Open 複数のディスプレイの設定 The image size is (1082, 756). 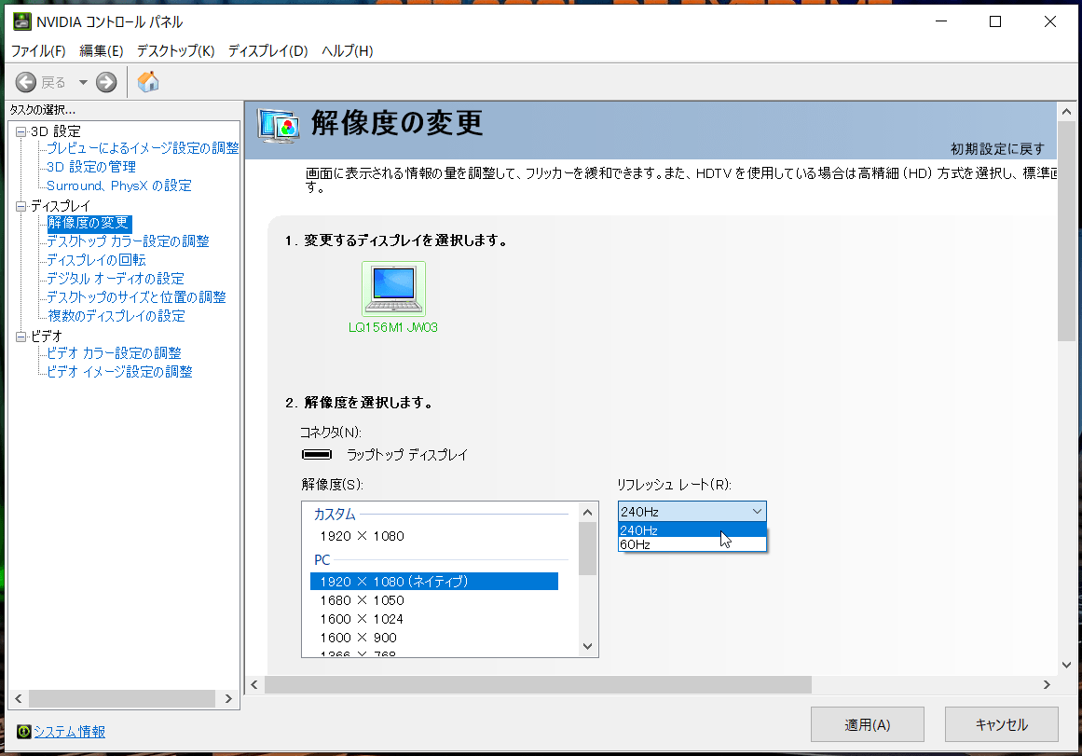point(116,316)
